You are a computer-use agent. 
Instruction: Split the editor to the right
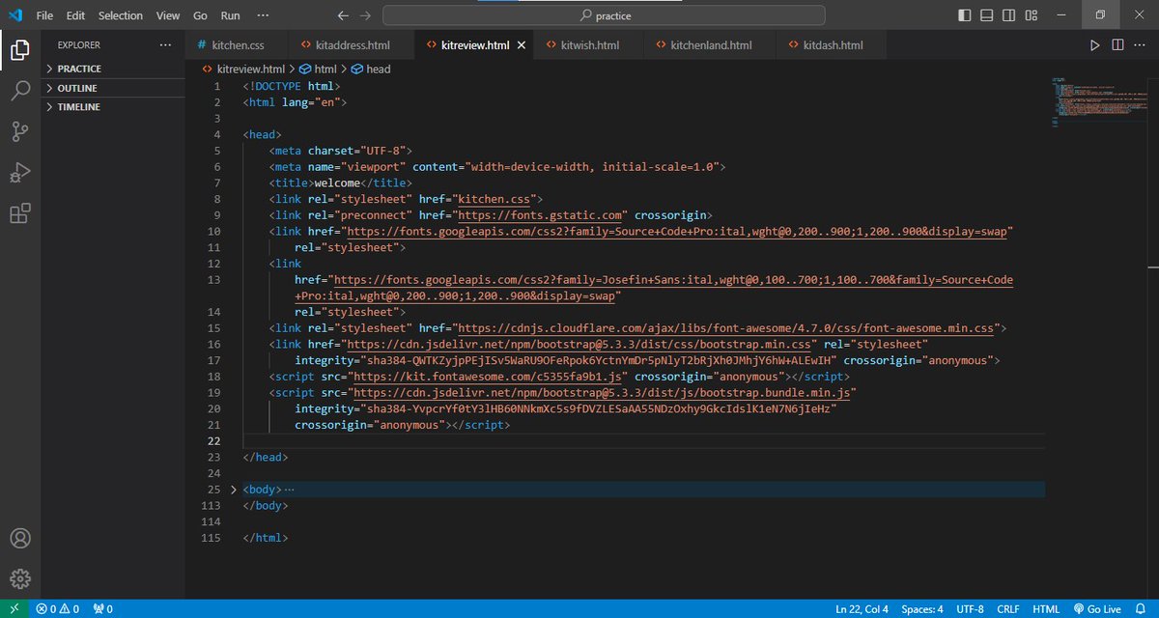click(1117, 45)
